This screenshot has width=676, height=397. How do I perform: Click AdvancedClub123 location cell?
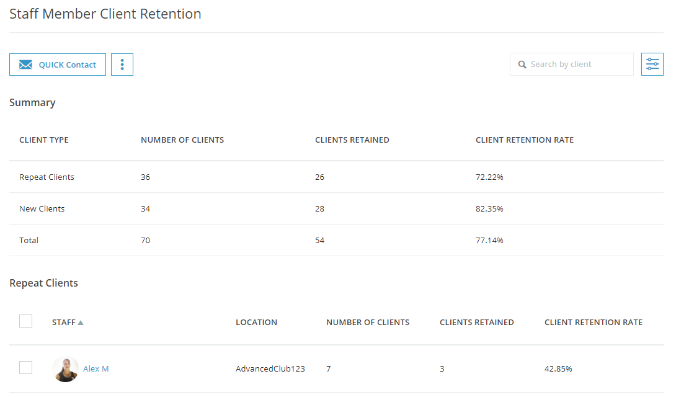click(270, 369)
